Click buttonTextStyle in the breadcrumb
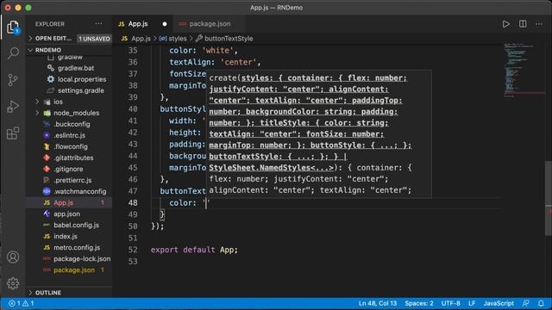The width and height of the screenshot is (552, 310). pos(229,38)
